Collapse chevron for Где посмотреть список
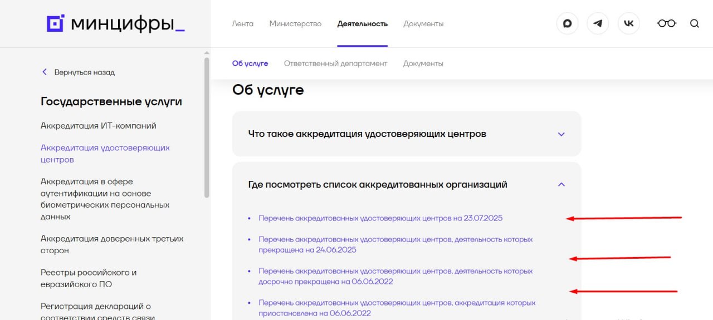Screen dimensions: 713x320 tap(561, 184)
